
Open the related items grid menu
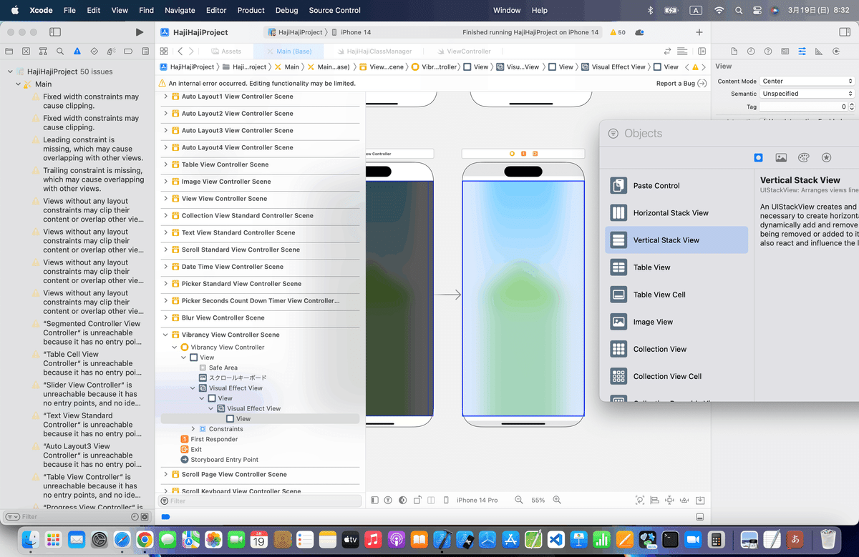(164, 51)
